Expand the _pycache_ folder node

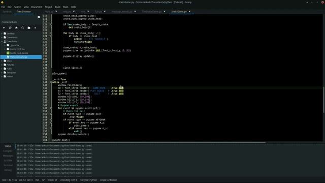[5, 45]
